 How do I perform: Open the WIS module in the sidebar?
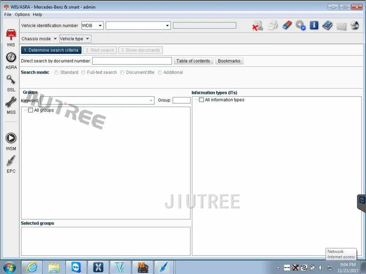tap(11, 38)
